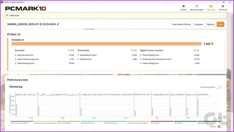Image resolution: width=234 pixels, height=132 pixels.
Task: Click View Result Online button
Action: point(181,24)
